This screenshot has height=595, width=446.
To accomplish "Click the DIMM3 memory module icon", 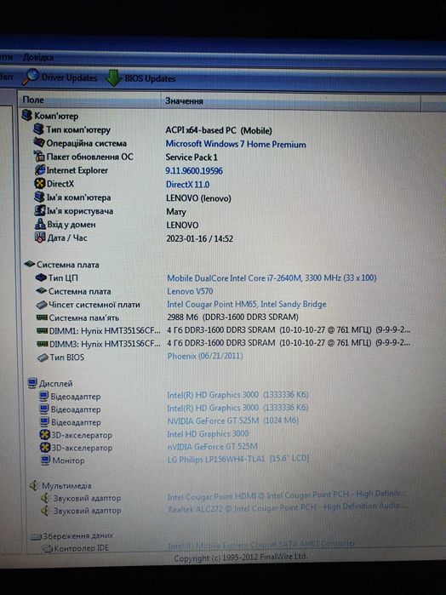I will [43, 344].
